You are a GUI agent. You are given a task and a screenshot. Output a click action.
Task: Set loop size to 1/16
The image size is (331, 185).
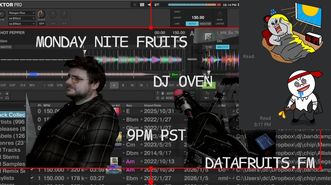click(x=60, y=85)
